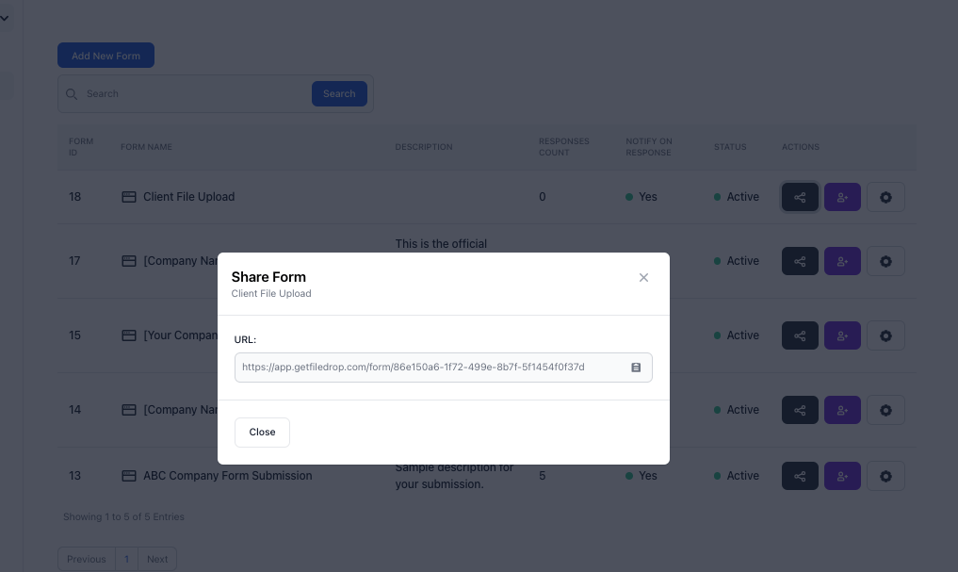Share the Client File Upload form
Screen dimensions: 958x572
[800, 197]
